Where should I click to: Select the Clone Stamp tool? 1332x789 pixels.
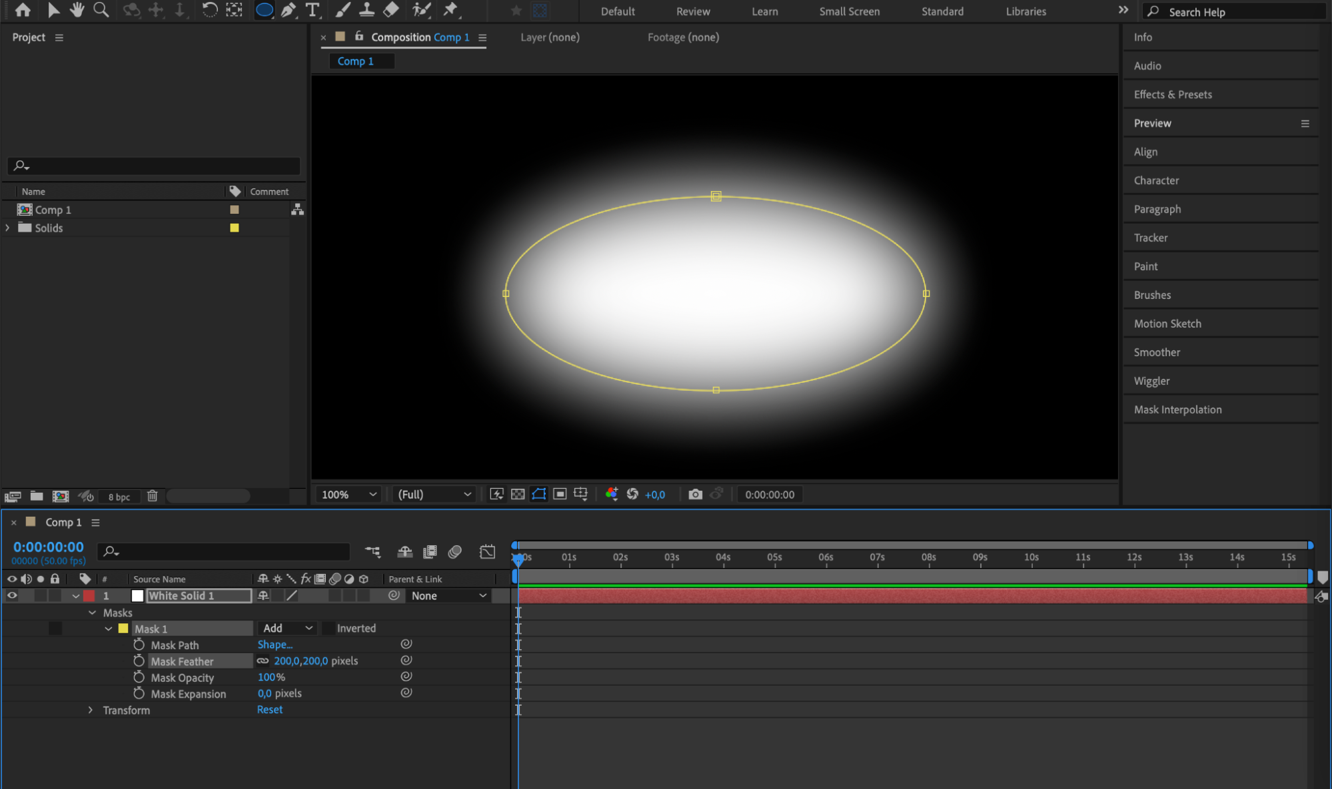click(x=366, y=10)
